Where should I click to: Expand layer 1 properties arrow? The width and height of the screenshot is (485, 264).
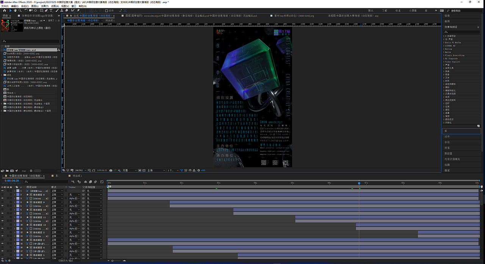click(x=15, y=191)
